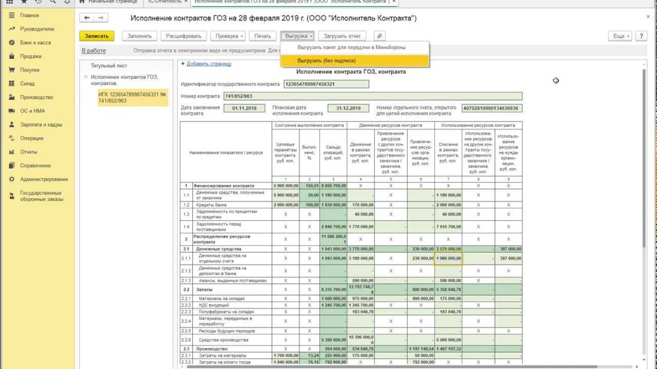Switch to the Начальная страница tab
The height and width of the screenshot is (369, 657).
[108, 2]
